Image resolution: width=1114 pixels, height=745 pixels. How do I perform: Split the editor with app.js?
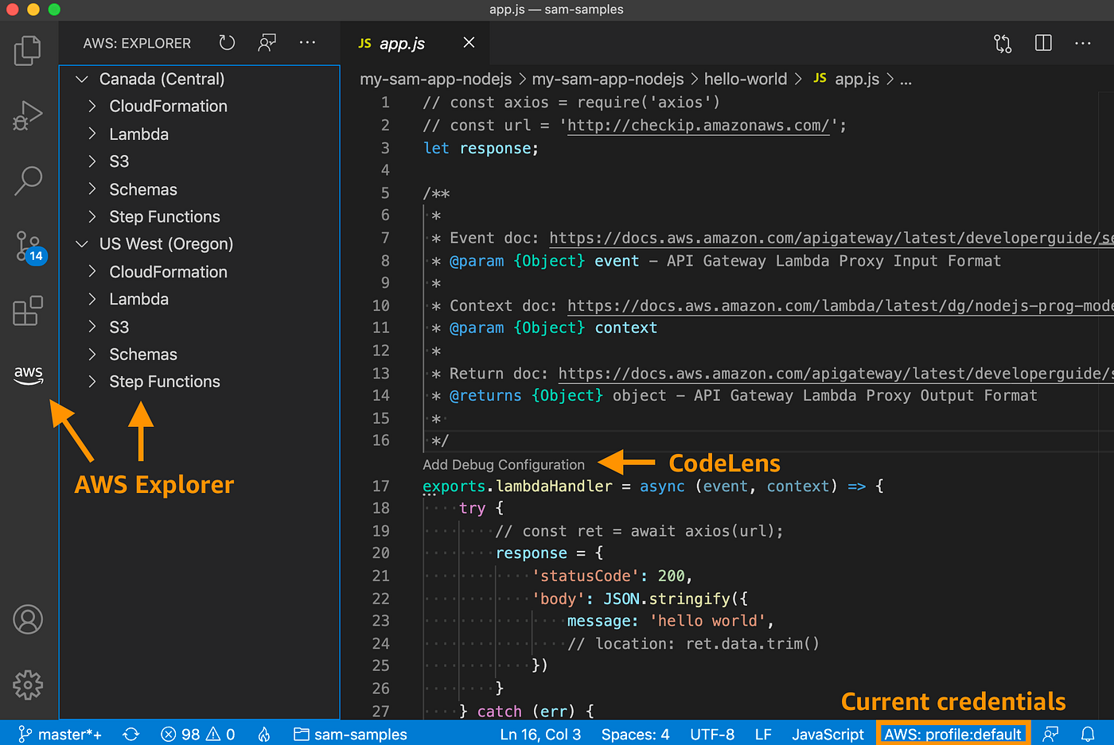point(1043,43)
